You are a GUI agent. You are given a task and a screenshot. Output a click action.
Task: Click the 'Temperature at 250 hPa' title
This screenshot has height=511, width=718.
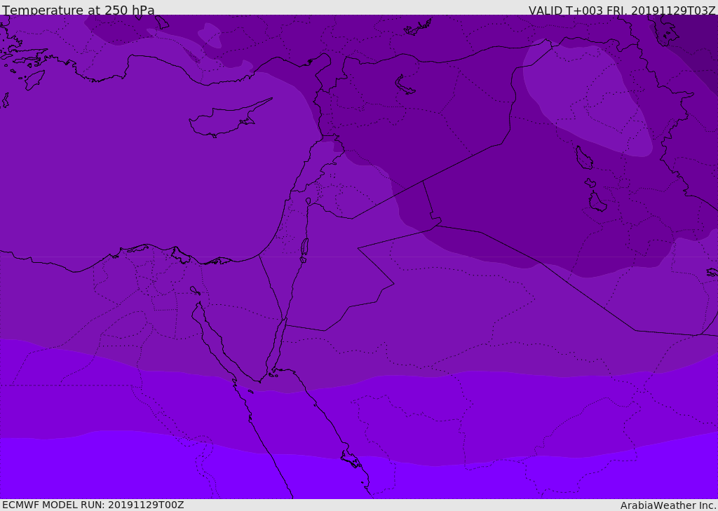79,10
